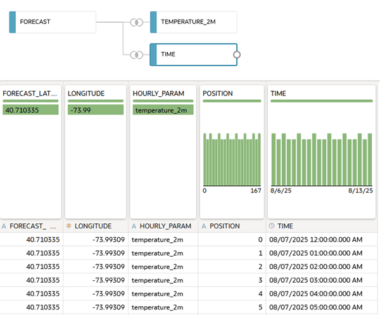Click the text type icon beside FORECAST_ column
The height and width of the screenshot is (315, 380).
click(4, 226)
